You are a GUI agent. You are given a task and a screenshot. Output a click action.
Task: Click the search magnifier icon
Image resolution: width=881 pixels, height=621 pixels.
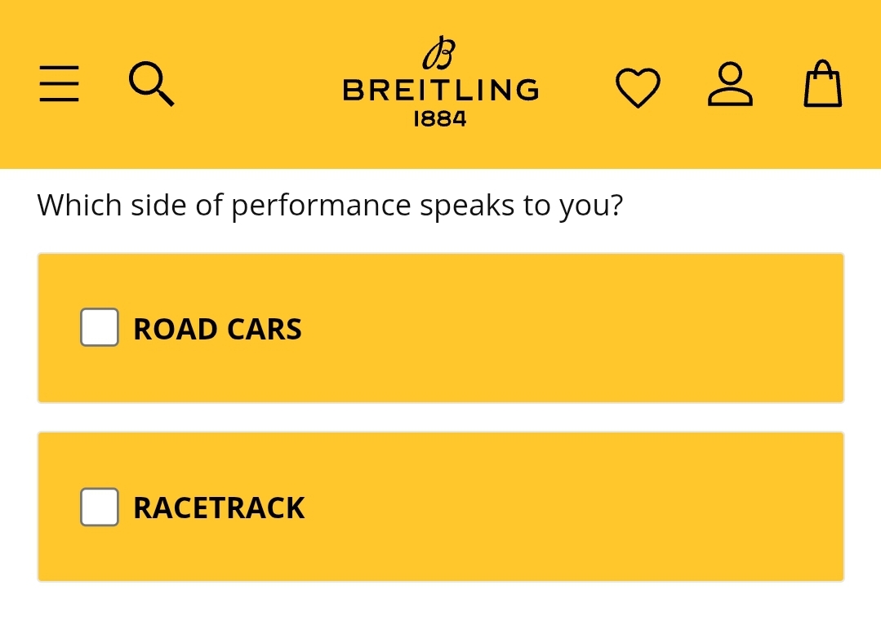coord(152,85)
